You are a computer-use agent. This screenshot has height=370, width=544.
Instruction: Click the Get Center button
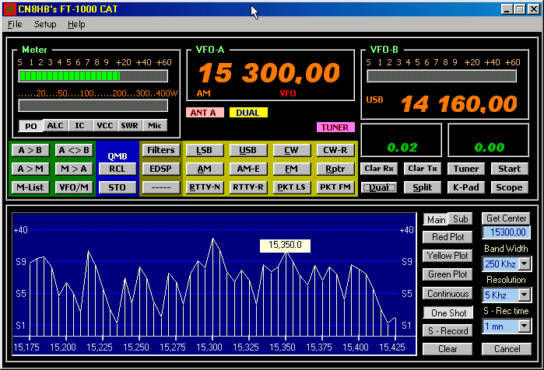pyautogui.click(x=506, y=219)
